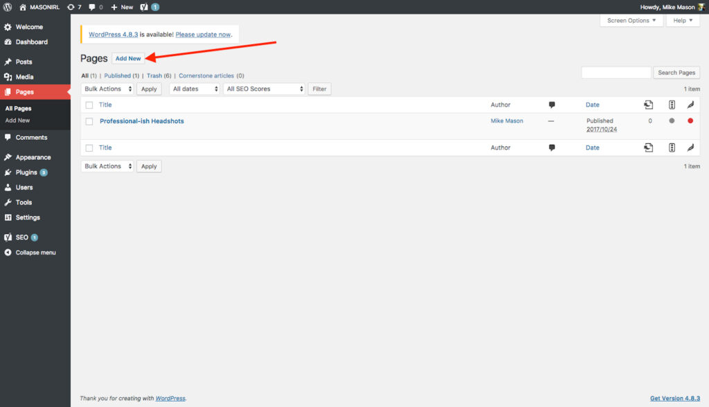
Task: Check the Professional-ish Headshots row checkbox
Action: (89, 122)
